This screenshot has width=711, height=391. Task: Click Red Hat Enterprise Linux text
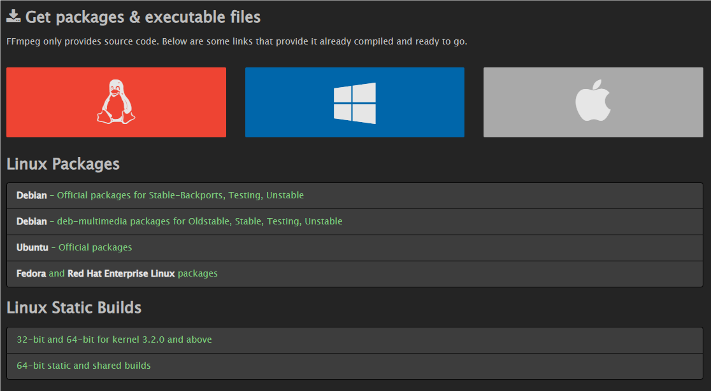click(x=121, y=273)
